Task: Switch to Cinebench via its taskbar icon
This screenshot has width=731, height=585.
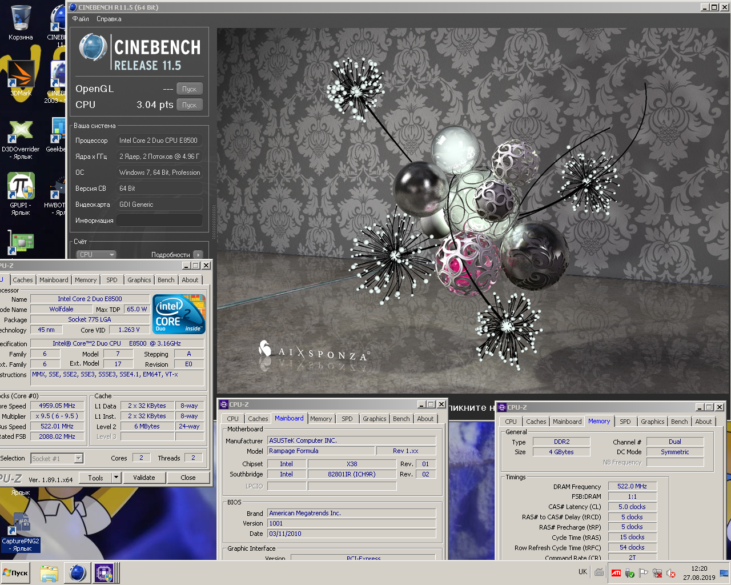Action: (x=77, y=573)
